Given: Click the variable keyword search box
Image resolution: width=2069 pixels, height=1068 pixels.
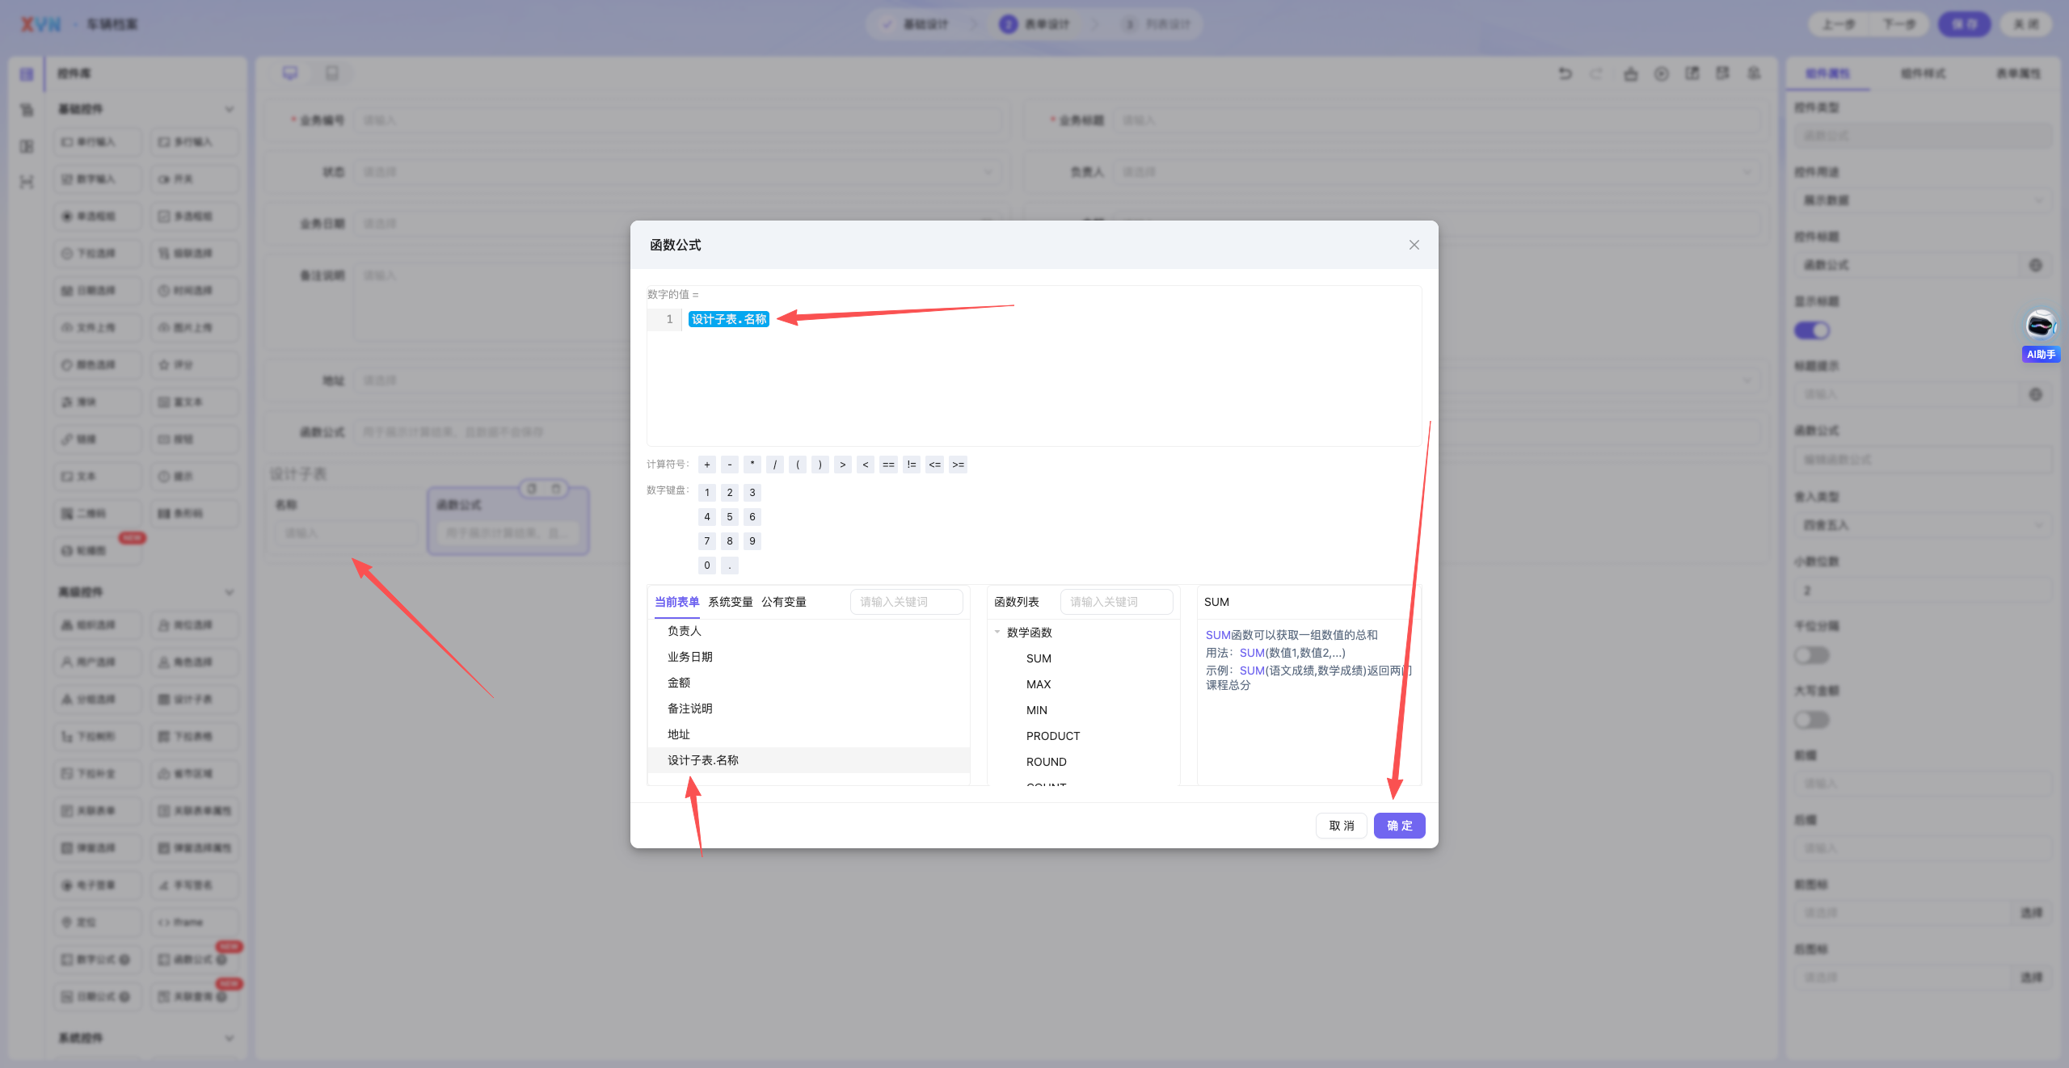Looking at the screenshot, I should pos(907,602).
